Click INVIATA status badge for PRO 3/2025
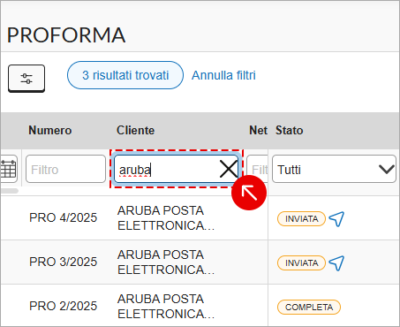This screenshot has height=327, width=400. [301, 263]
